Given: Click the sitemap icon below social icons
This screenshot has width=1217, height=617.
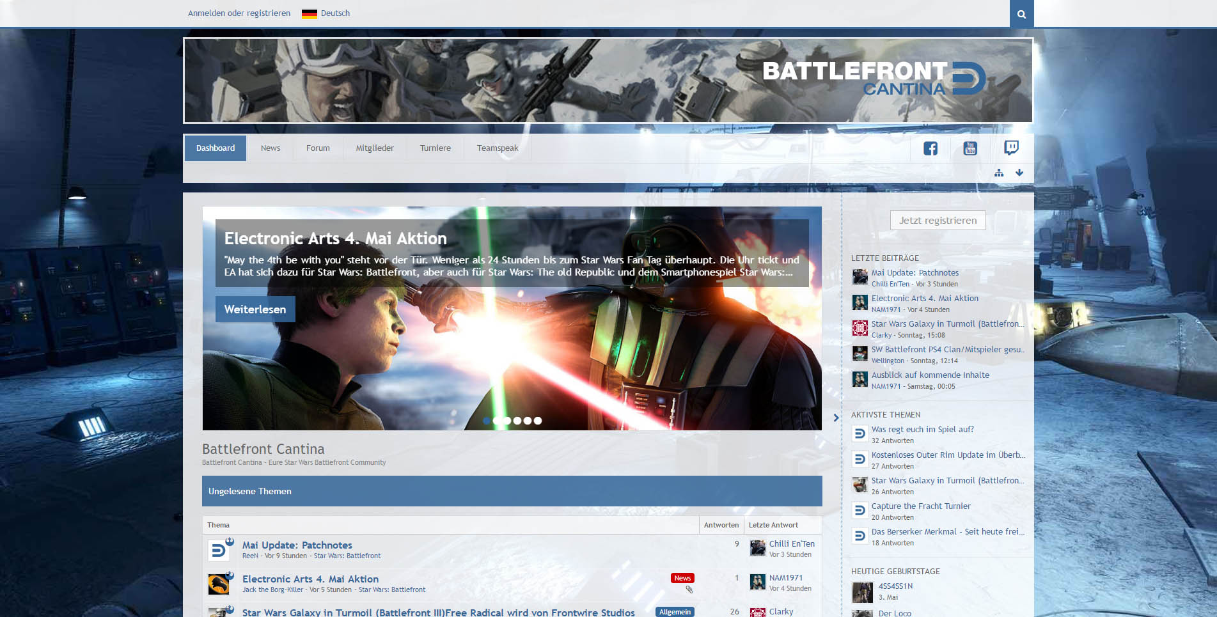Looking at the screenshot, I should [x=999, y=173].
